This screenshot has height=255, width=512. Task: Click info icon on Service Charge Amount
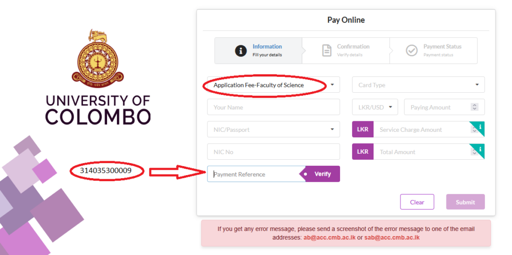[480, 127]
